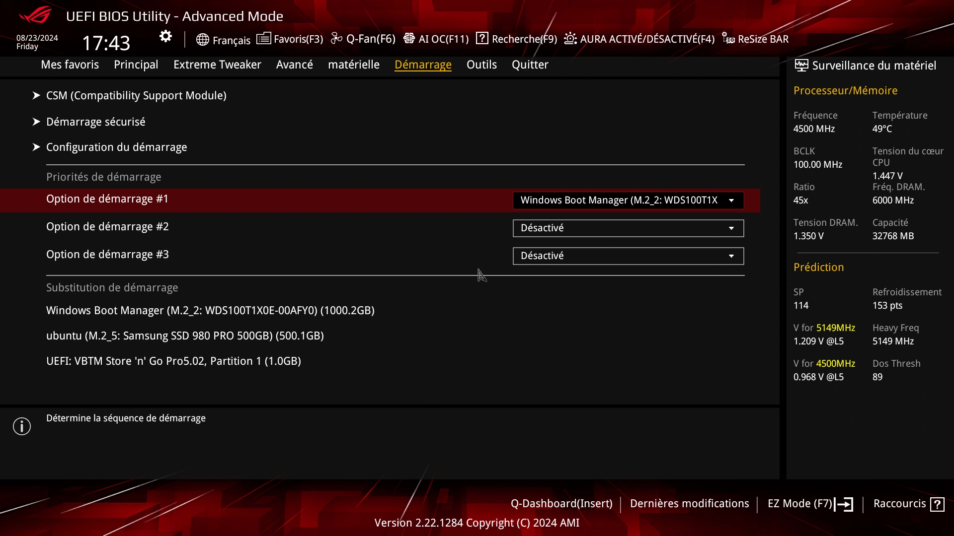Open Option de démarrage #2 dropdown

tap(628, 228)
